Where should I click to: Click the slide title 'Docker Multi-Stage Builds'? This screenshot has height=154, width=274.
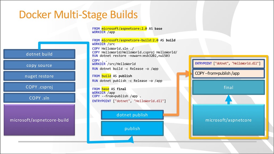click(78, 15)
